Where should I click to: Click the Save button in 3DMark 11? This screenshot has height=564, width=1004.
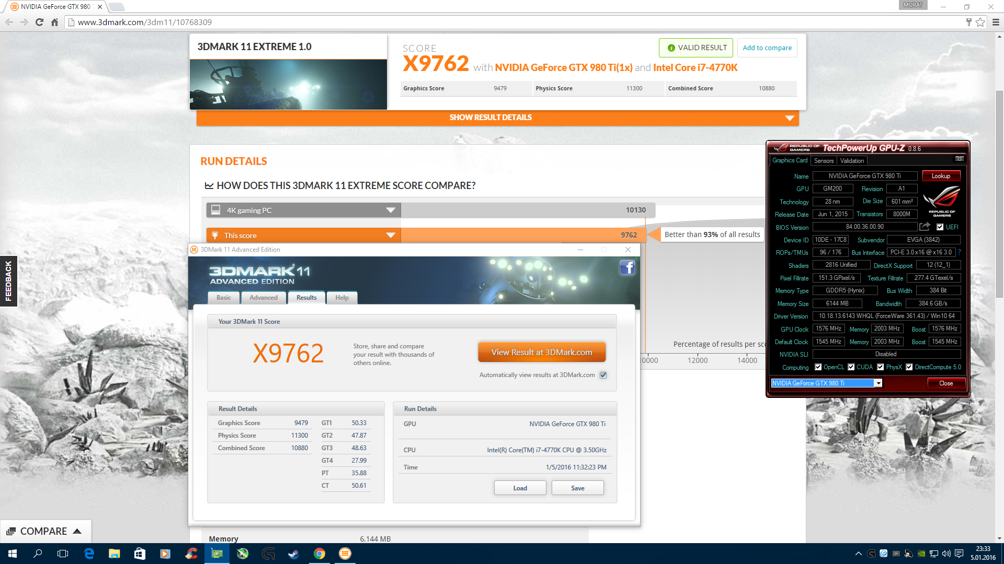coord(578,488)
